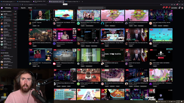184x103 pixels.
Task: Click English tag under E3 2021 Day One
Action: click(x=34, y=26)
